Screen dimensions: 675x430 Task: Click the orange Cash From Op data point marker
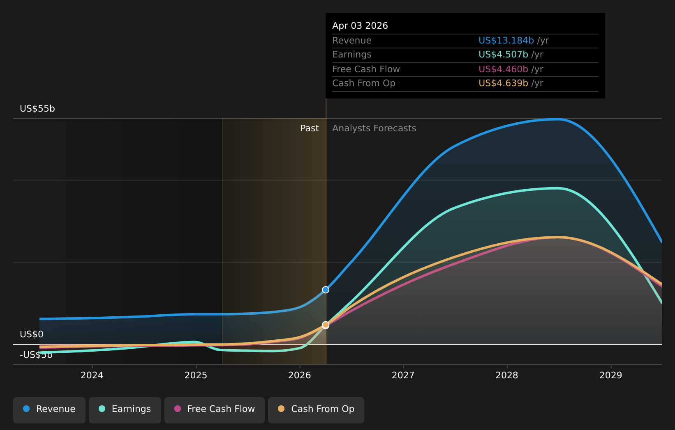pyautogui.click(x=326, y=325)
